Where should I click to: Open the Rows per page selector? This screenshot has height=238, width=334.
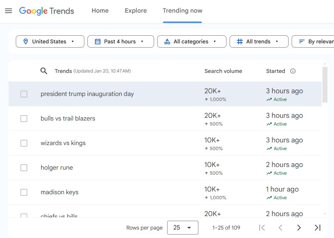183,228
